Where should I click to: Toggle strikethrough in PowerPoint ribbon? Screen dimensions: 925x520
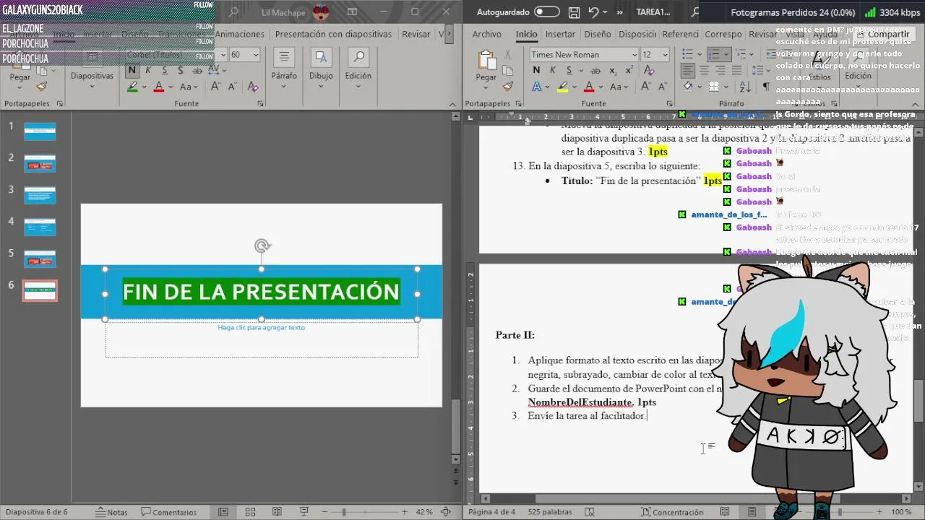(197, 70)
